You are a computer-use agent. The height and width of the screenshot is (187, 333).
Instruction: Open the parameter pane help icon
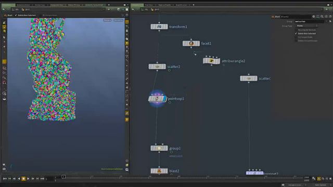tap(330, 17)
